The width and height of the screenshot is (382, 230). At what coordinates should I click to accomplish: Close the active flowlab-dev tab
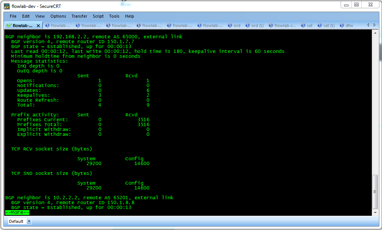pyautogui.click(x=38, y=25)
